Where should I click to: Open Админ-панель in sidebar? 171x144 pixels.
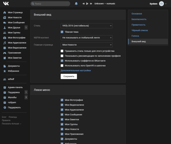coord(15,87)
